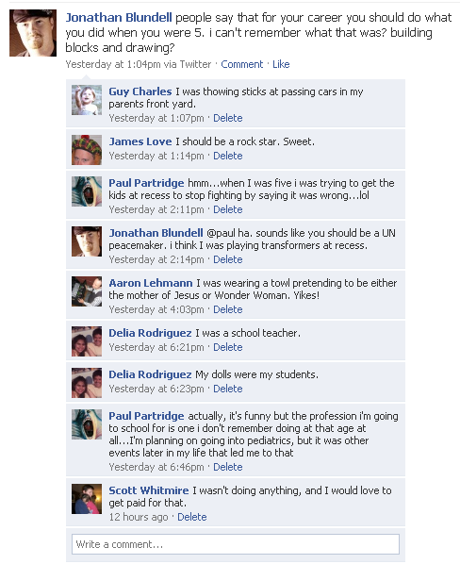Viewport: 460px width, 564px height.
Task: Open Scott Whitmire's name link
Action: pyautogui.click(x=149, y=490)
